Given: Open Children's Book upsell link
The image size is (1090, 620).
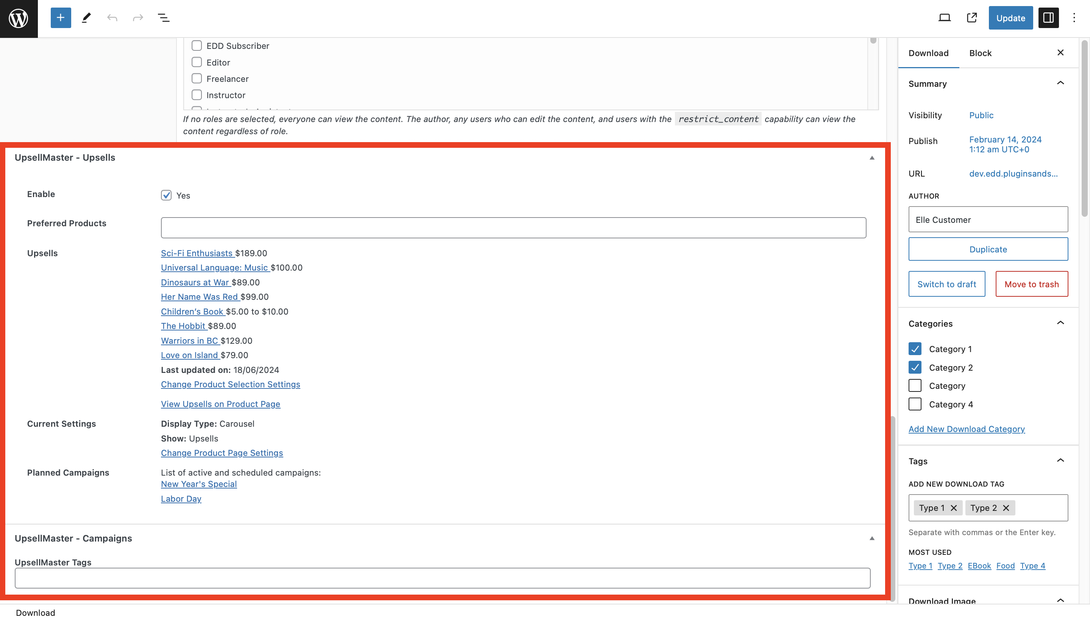Looking at the screenshot, I should pos(192,311).
